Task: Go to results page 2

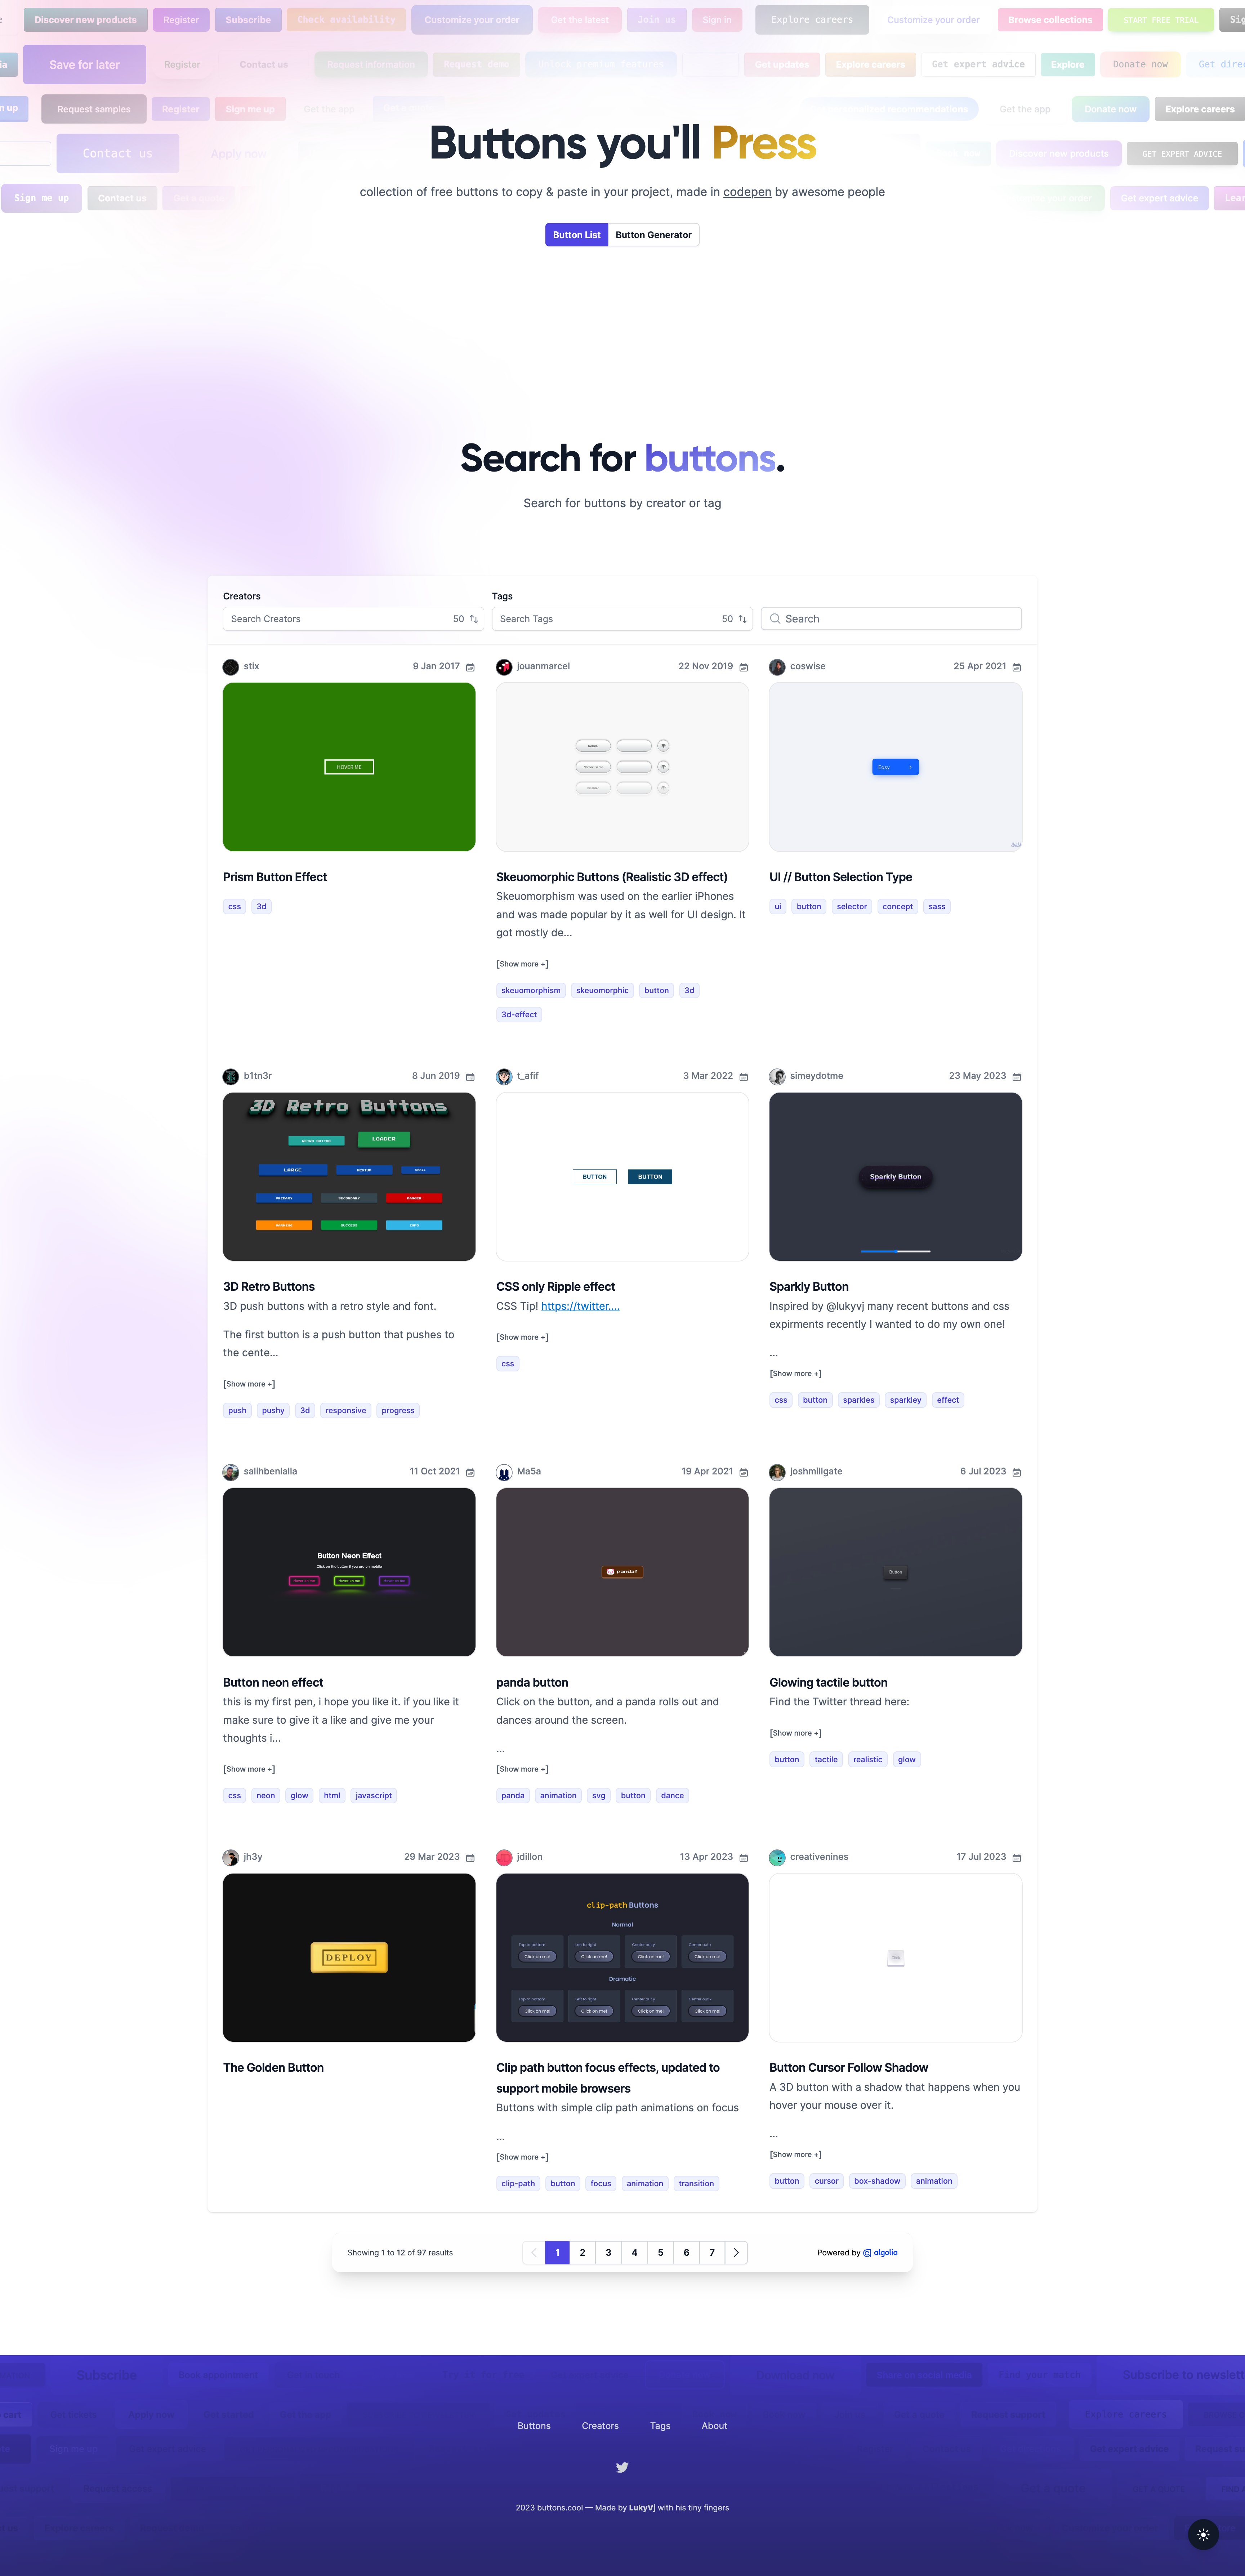Action: pos(582,2253)
